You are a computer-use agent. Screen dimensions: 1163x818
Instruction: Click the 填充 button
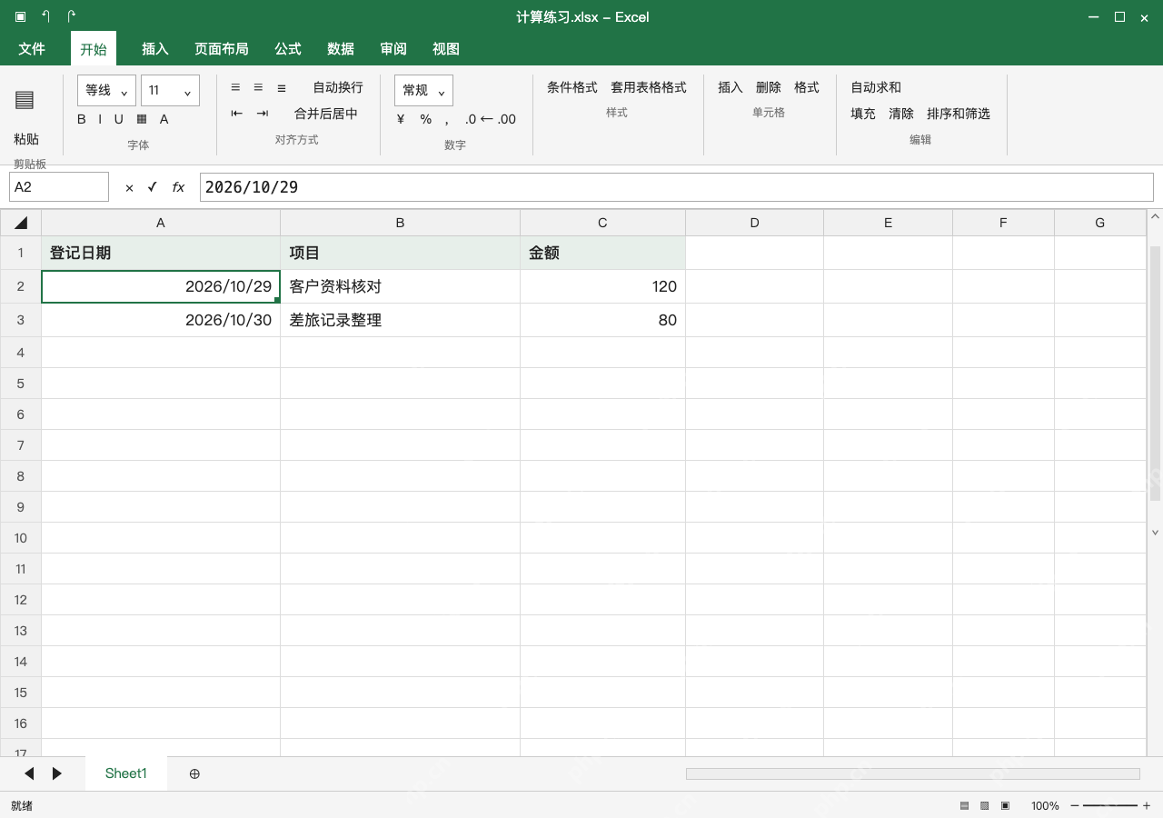[x=863, y=114]
